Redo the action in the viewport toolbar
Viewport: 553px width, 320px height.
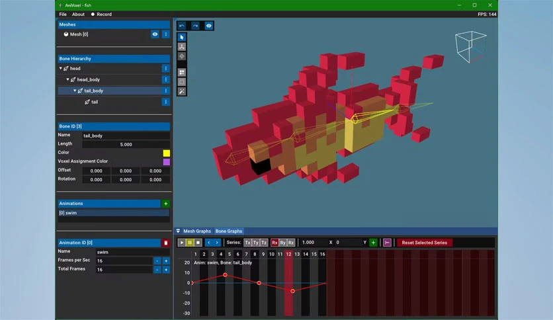(195, 26)
